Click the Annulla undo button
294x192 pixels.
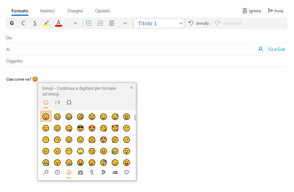(x=199, y=23)
